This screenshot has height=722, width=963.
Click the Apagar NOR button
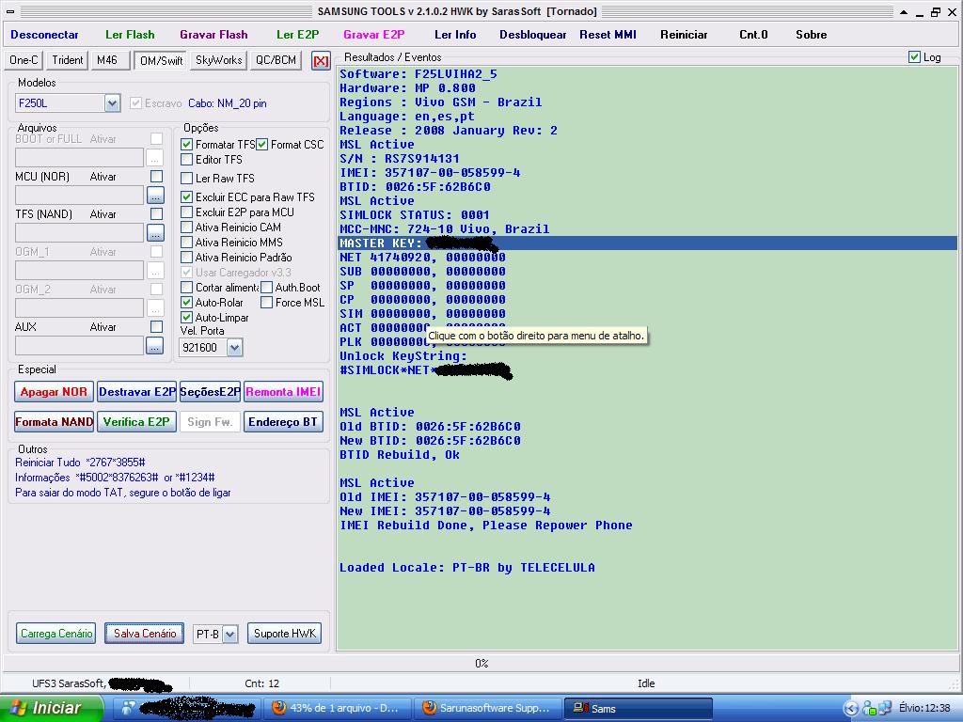pyautogui.click(x=54, y=392)
